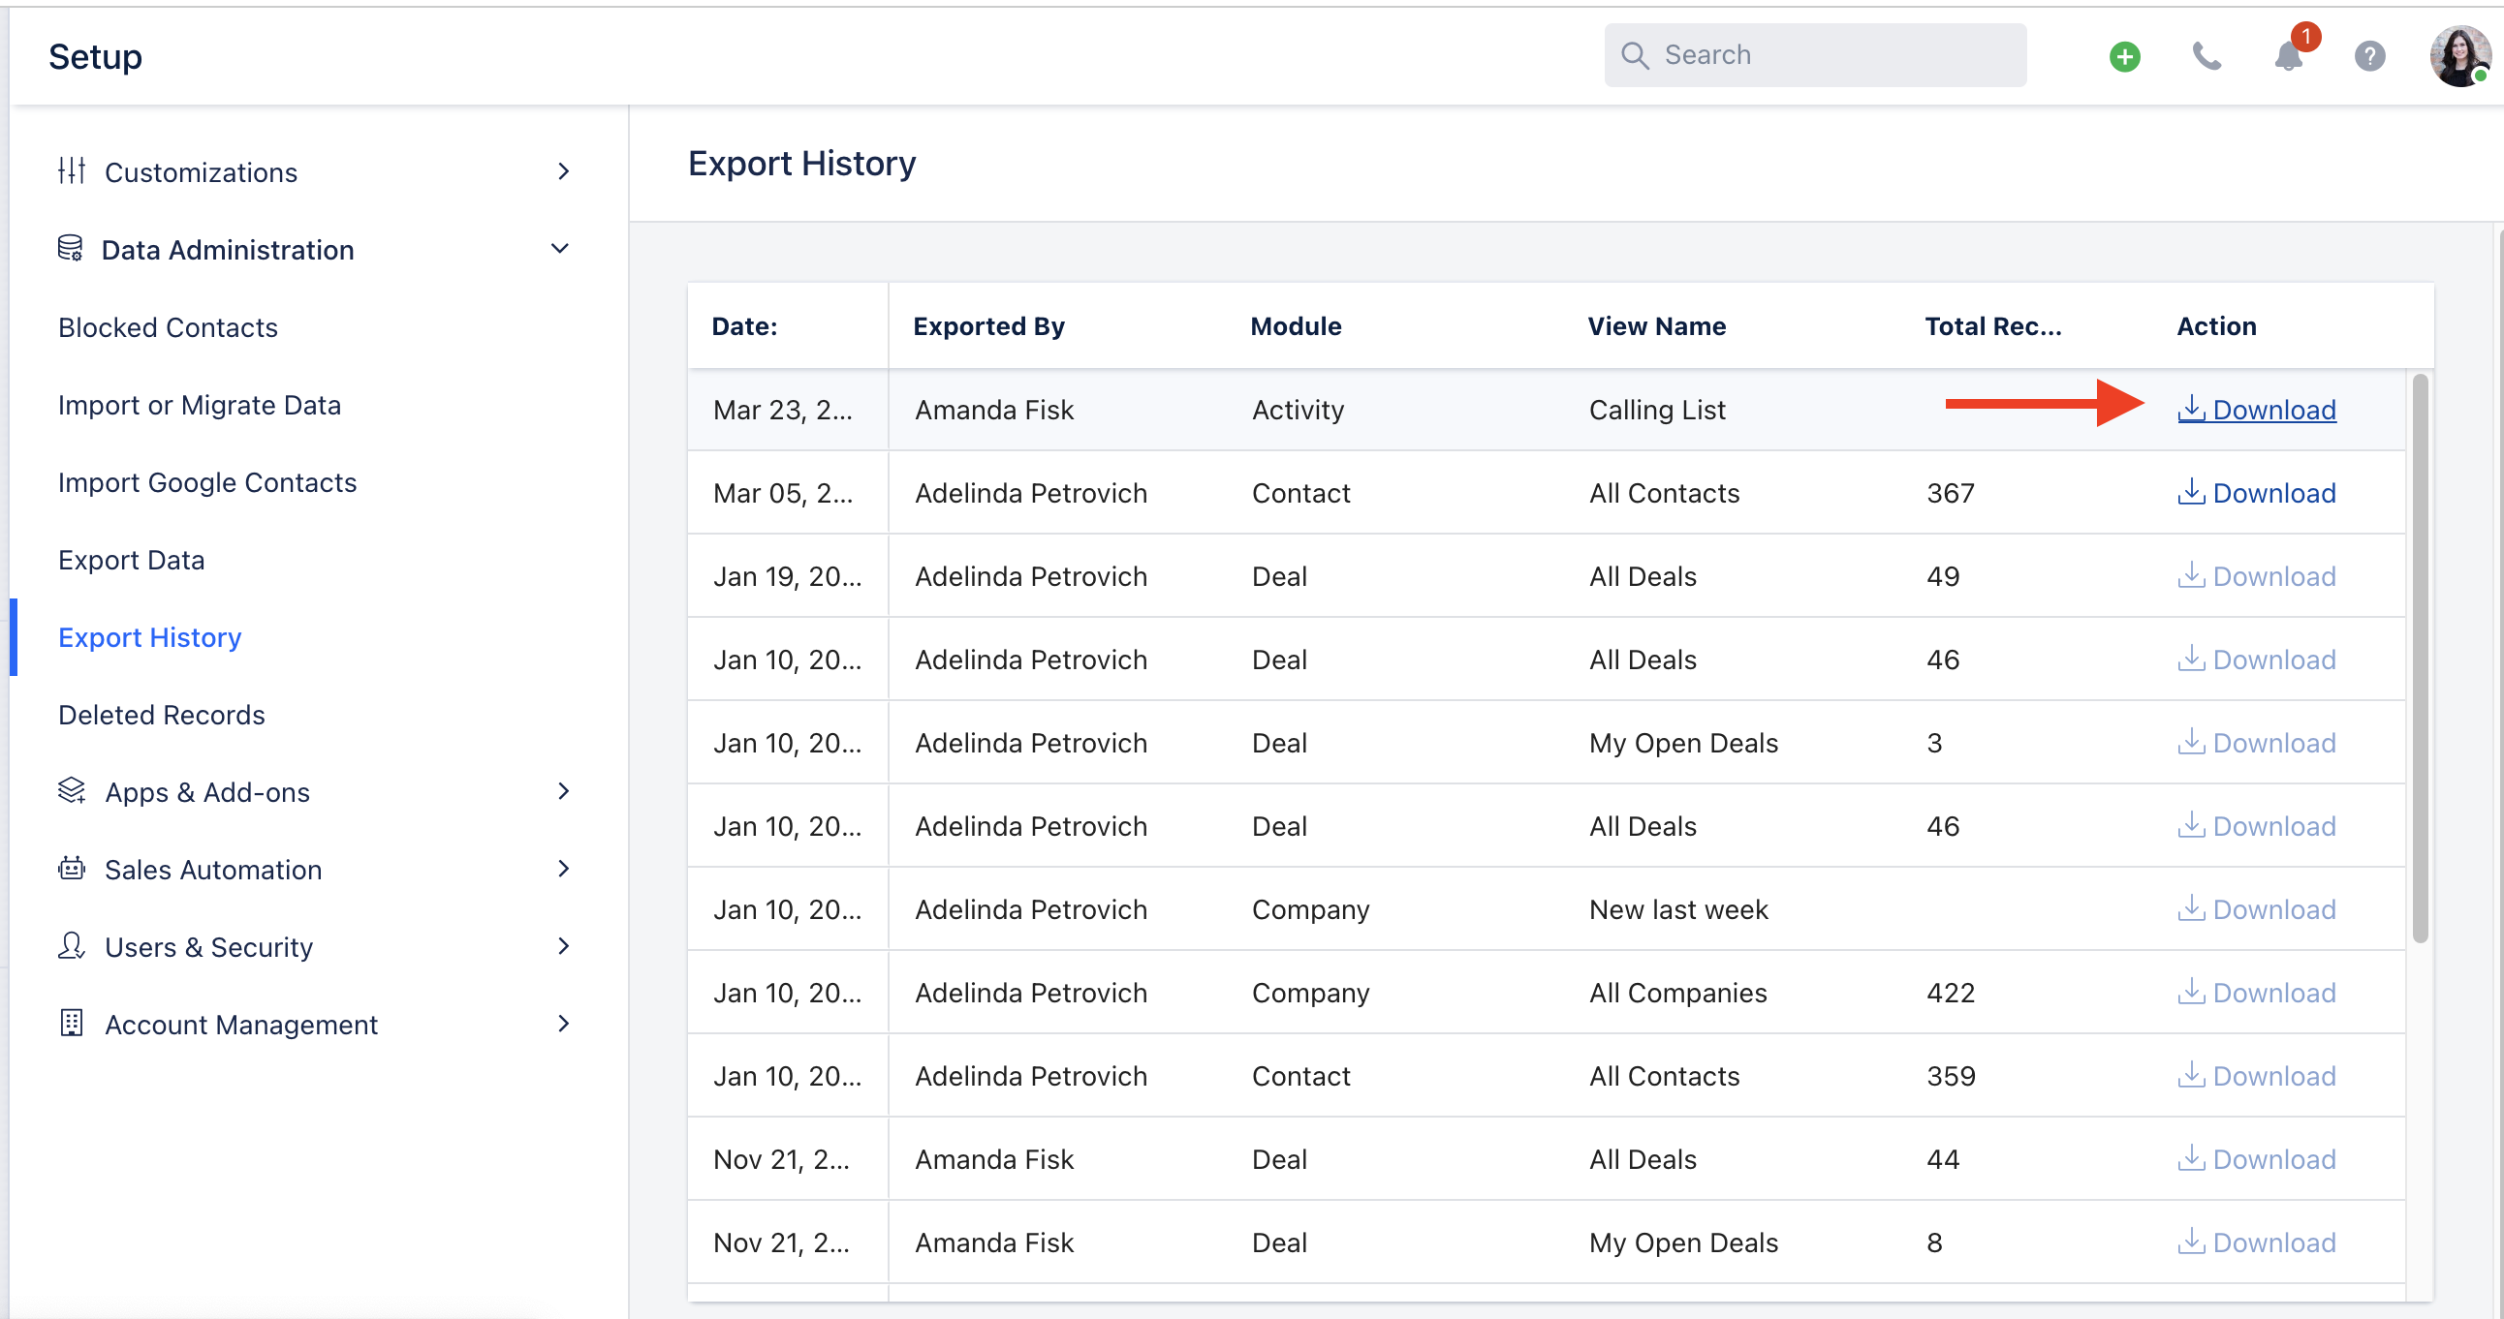The height and width of the screenshot is (1319, 2504).
Task: Click the Customizations label in sidebar
Action: pos(201,172)
